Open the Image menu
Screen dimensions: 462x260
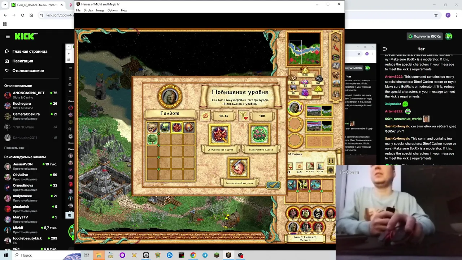point(100,10)
